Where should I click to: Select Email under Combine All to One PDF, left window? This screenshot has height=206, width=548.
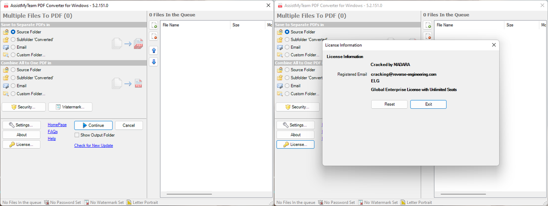click(13, 86)
